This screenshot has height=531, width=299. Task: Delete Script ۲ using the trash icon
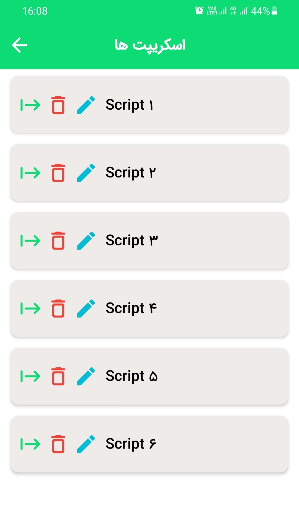[x=58, y=173]
